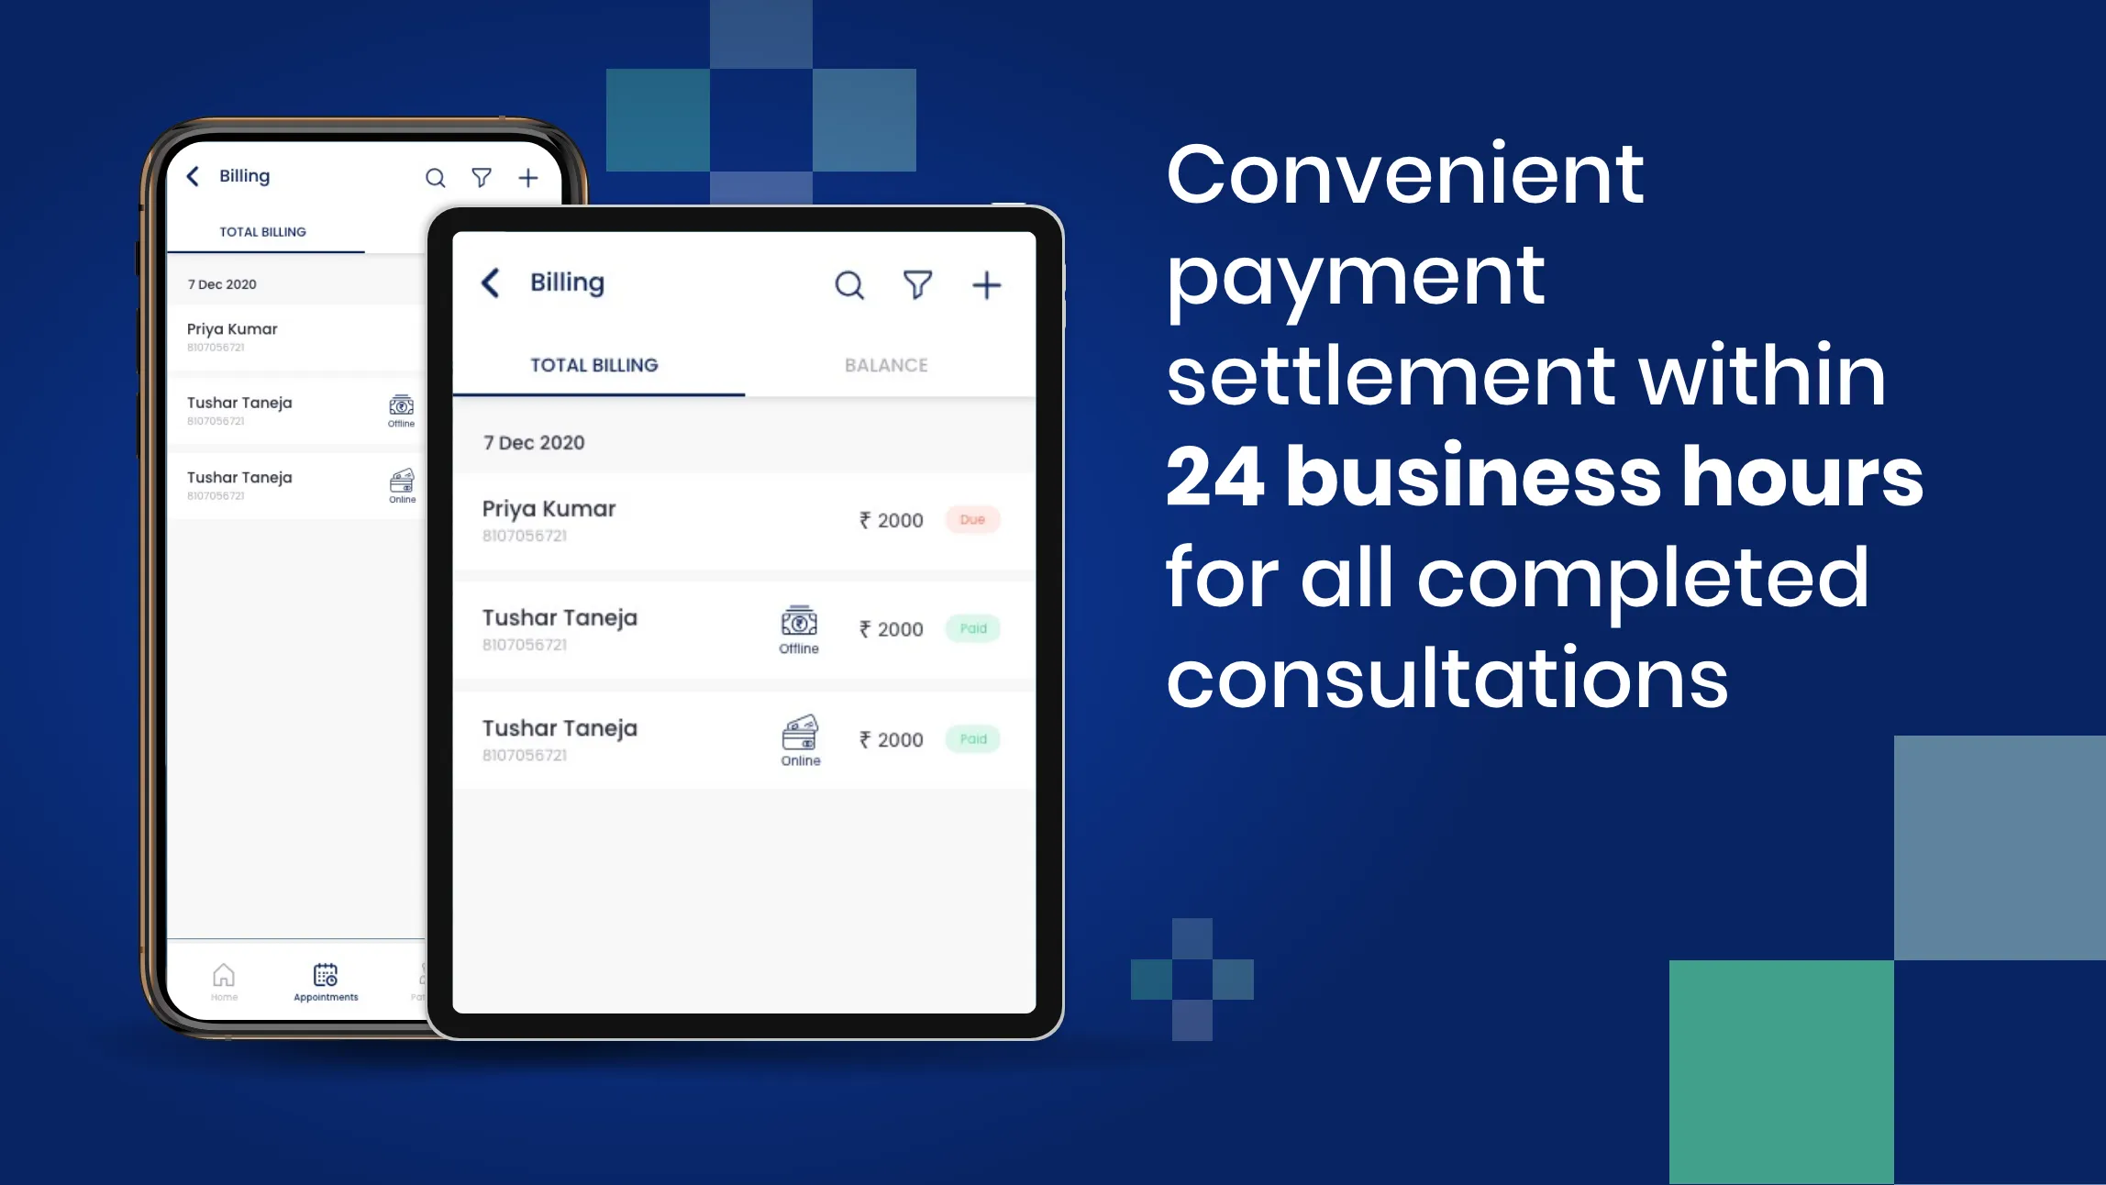Expand billing details for Priya Kumar entry
Viewport: 2106px width, 1185px height.
737,519
